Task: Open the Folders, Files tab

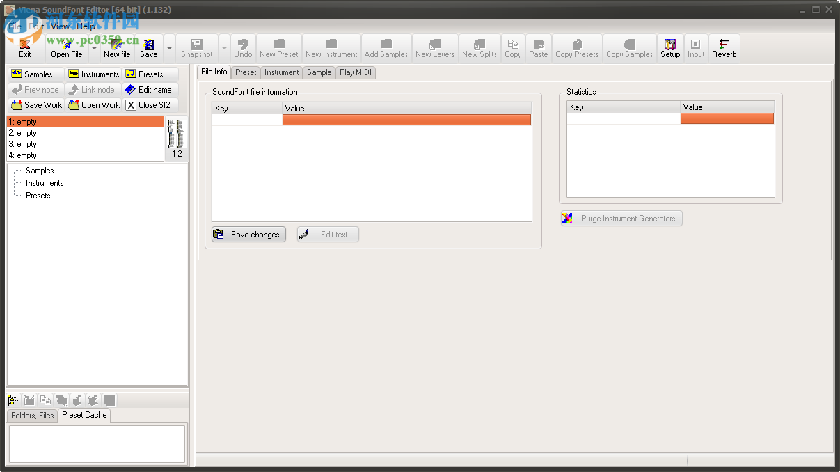Action: (33, 416)
